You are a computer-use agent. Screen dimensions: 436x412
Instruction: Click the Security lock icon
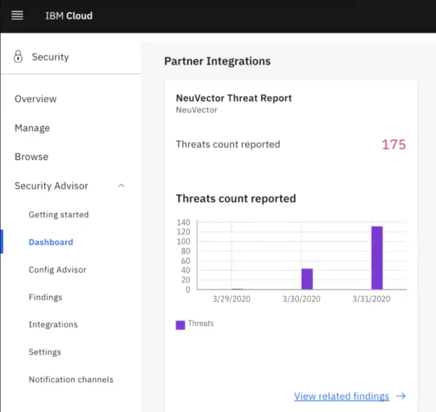tap(18, 57)
